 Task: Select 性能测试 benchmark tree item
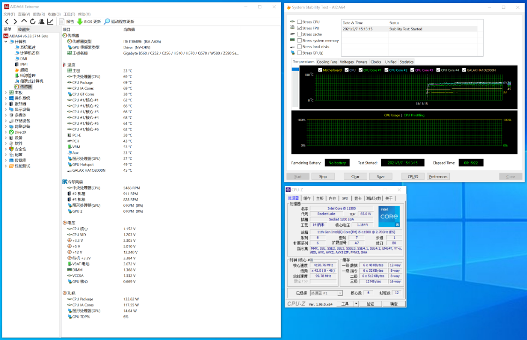20,166
